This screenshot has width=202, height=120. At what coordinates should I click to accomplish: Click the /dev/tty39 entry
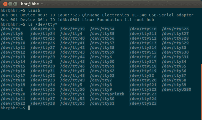[x=72, y=29]
